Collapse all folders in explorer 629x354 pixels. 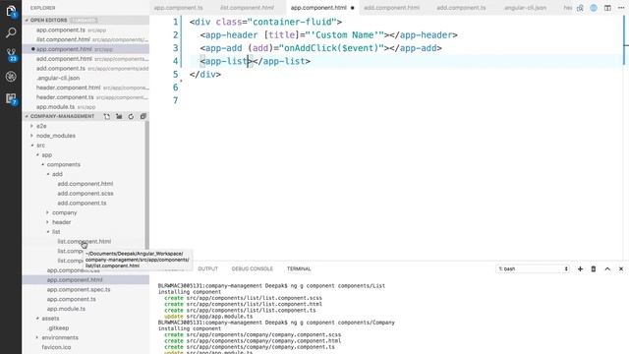[143, 116]
